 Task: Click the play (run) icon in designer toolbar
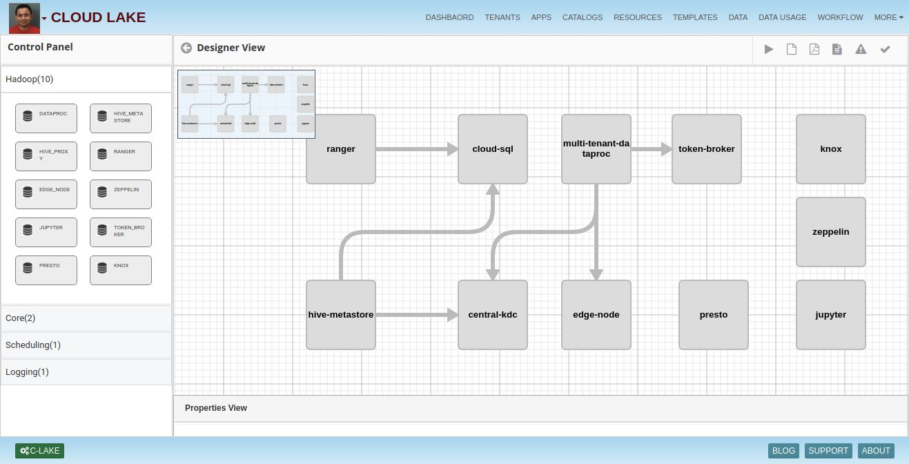(x=768, y=49)
